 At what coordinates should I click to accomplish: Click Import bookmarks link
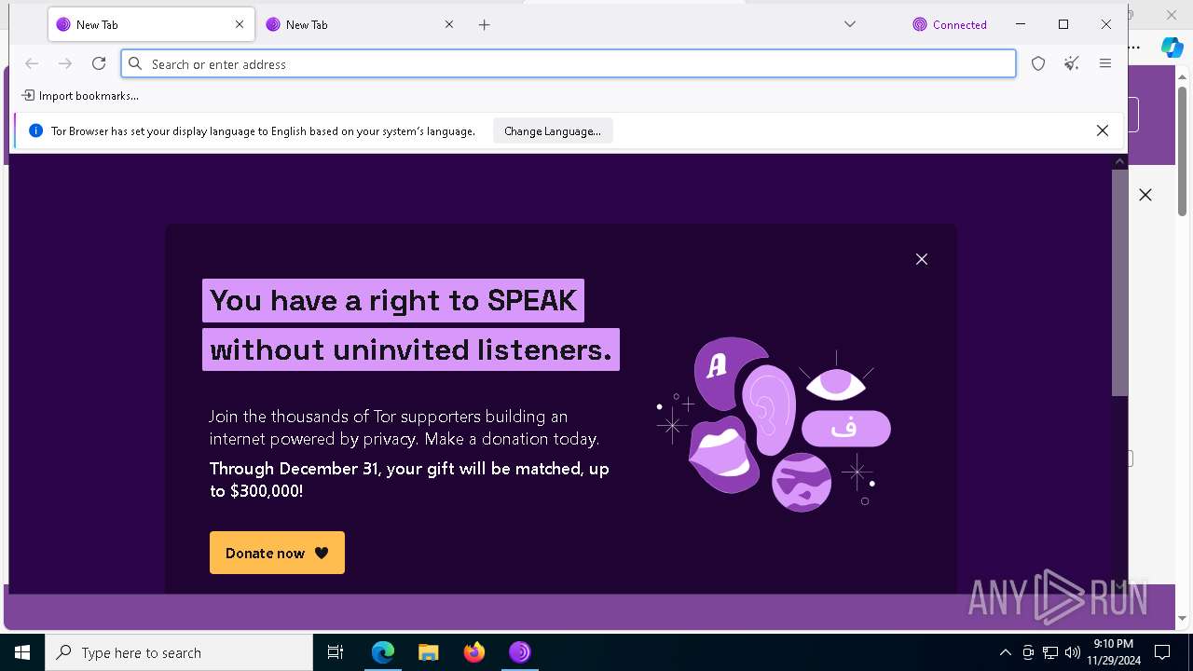point(80,95)
